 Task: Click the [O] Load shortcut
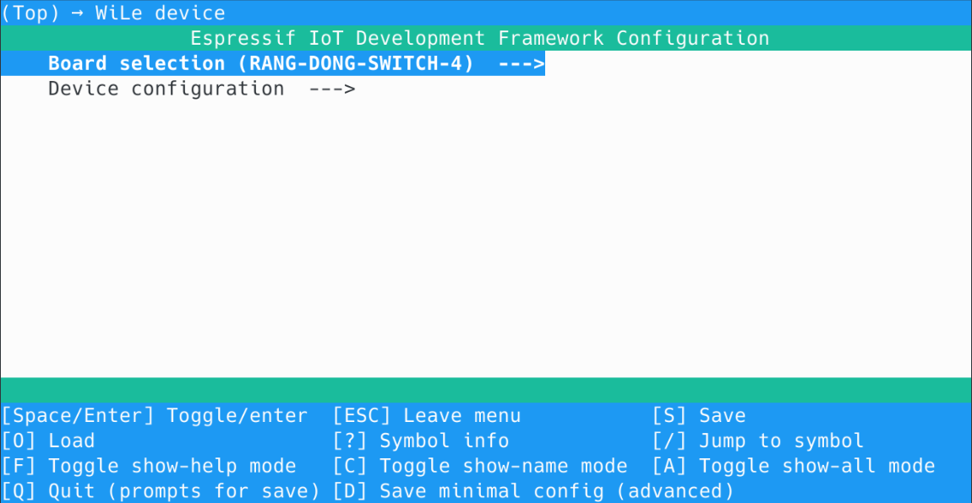(x=48, y=441)
